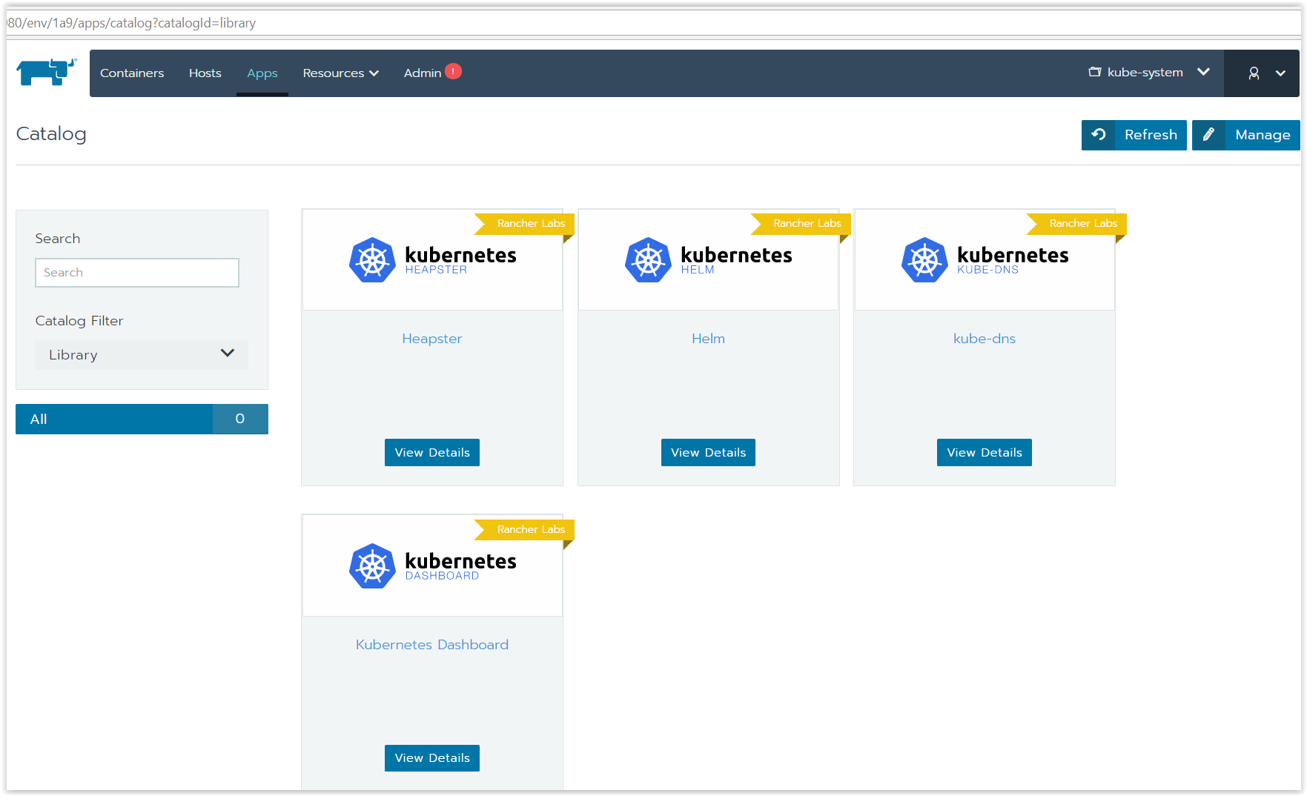Image resolution: width=1307 pixels, height=796 pixels.
Task: View Details for Helm
Action: click(708, 453)
